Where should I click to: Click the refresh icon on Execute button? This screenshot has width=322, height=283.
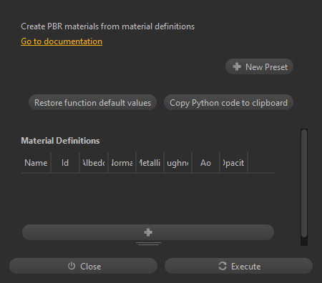[x=223, y=266]
